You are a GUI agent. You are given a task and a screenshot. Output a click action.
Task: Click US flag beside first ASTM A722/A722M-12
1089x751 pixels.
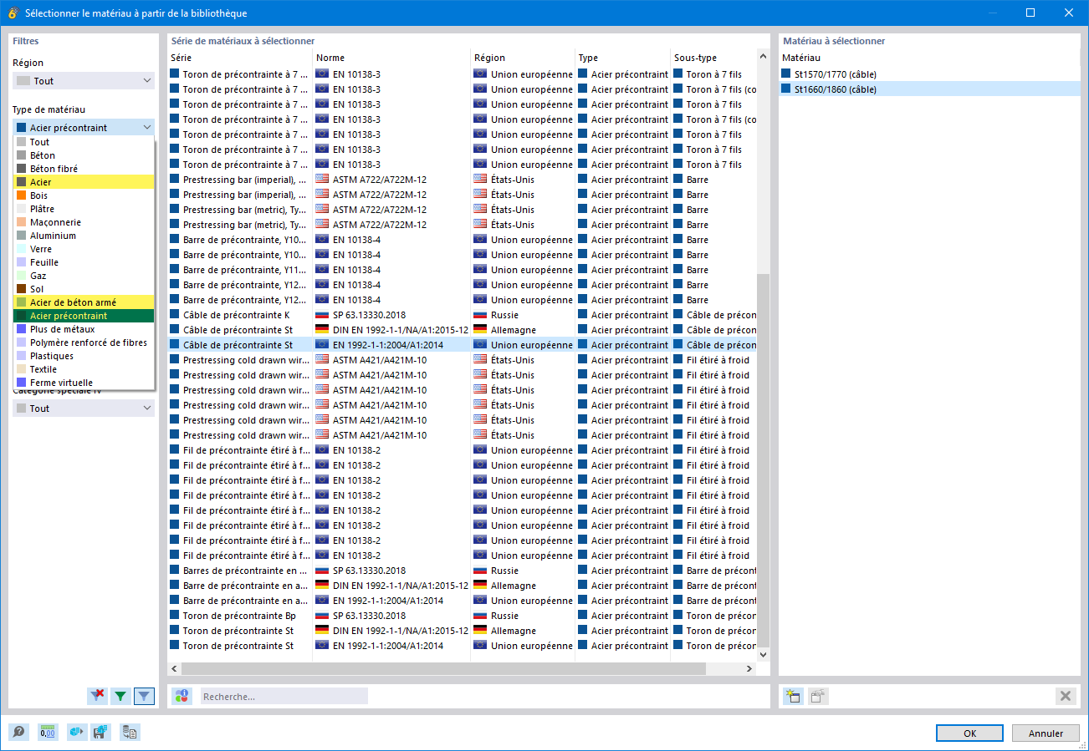point(322,180)
